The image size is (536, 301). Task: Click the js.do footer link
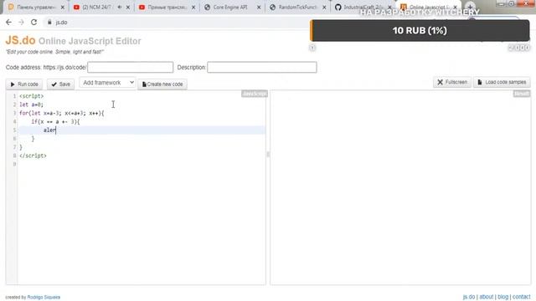click(x=469, y=297)
